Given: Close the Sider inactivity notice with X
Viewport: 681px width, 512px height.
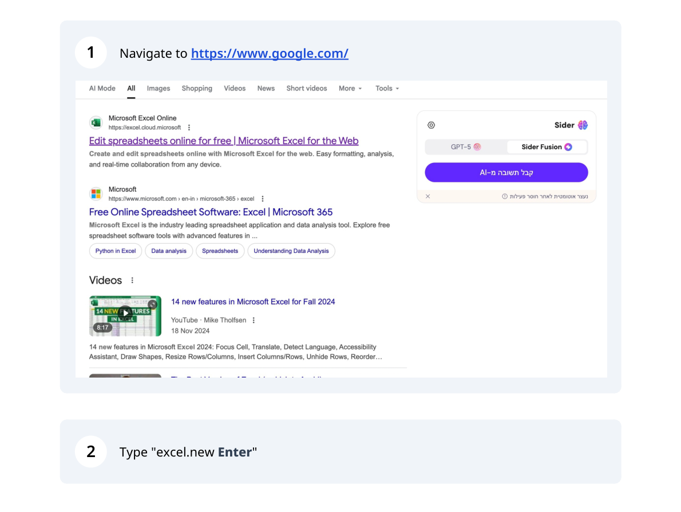Looking at the screenshot, I should click(x=427, y=196).
